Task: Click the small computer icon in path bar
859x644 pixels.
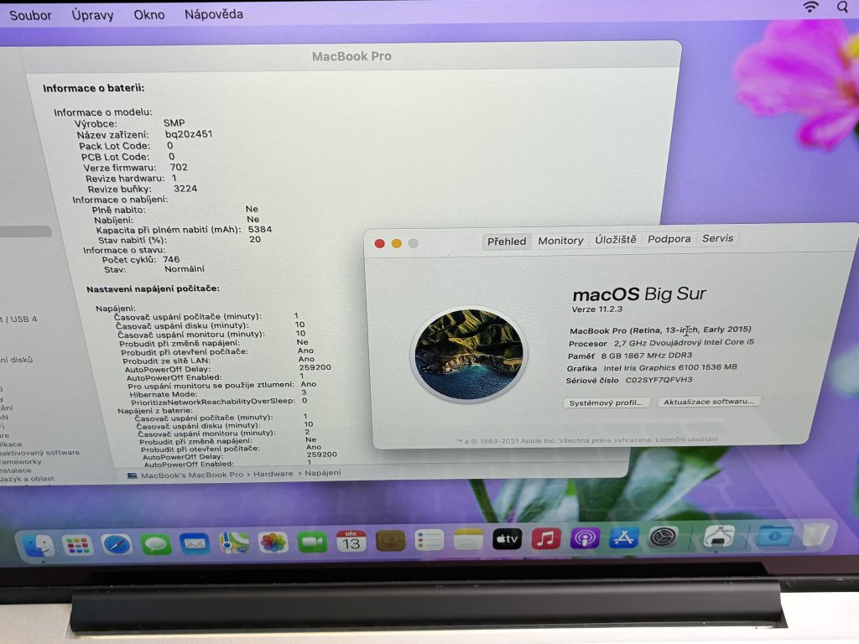Action: click(x=132, y=475)
